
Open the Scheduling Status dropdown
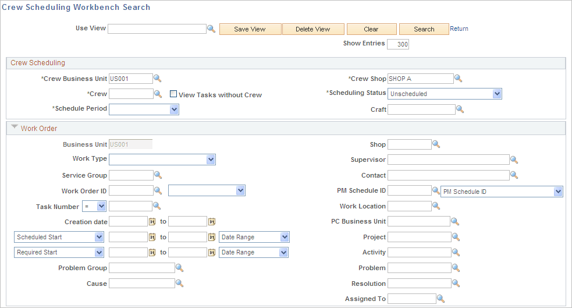point(445,94)
